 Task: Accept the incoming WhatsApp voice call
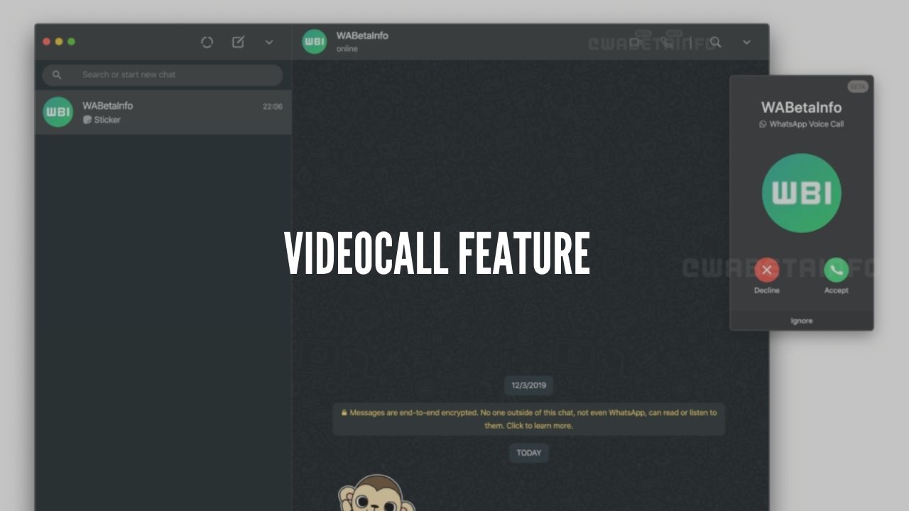[x=836, y=270]
